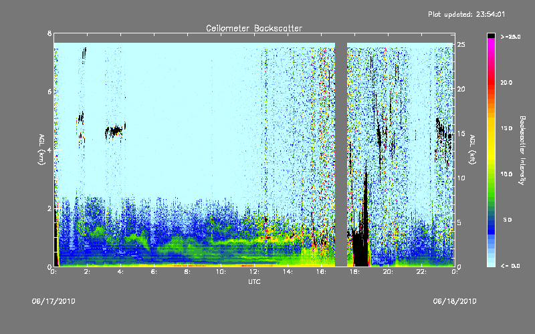535x334 pixels.
Task: Click the '14:' hour tick on time axis
Action: click(288, 272)
